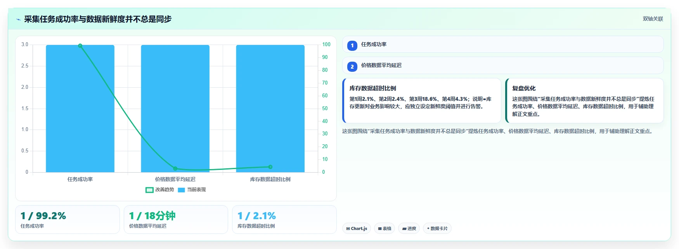
Task: Select the numbered badge 2 for 价格数据平均延迟
Action: pos(352,66)
